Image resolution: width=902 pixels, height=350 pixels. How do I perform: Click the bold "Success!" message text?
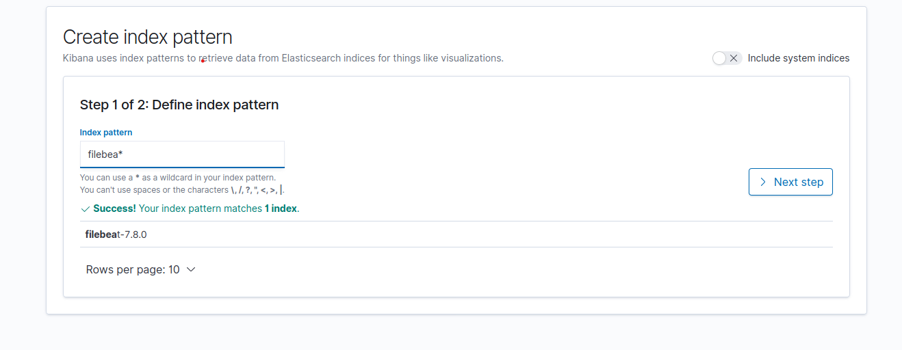click(115, 208)
